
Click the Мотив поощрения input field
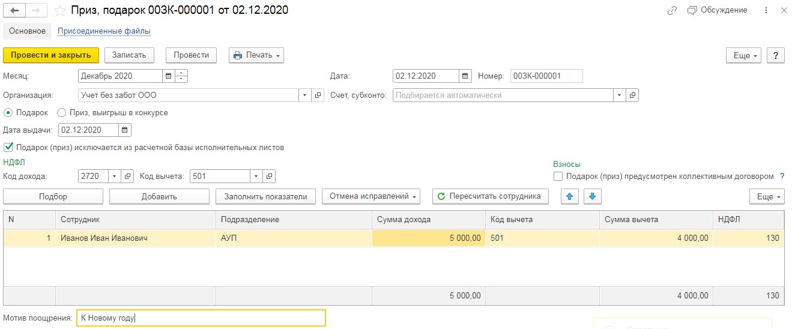pos(201,318)
